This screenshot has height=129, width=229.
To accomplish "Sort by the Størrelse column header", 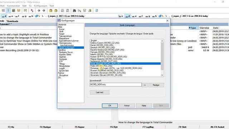I will pos(204,28).
